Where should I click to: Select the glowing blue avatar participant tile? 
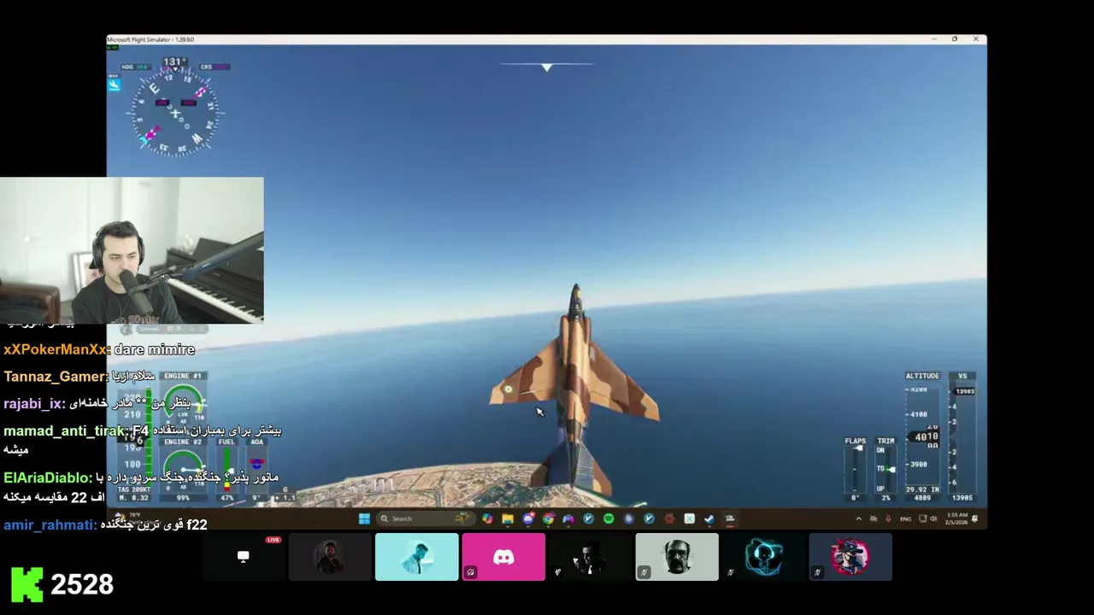[764, 557]
